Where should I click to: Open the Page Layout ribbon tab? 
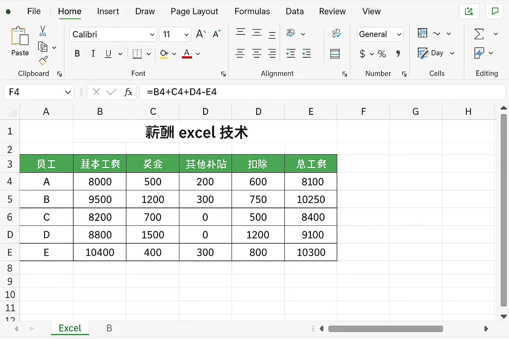click(x=194, y=11)
